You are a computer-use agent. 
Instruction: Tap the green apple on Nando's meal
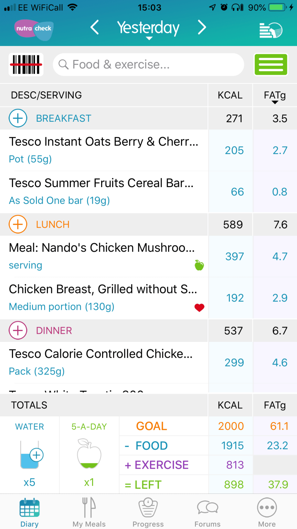199,265
